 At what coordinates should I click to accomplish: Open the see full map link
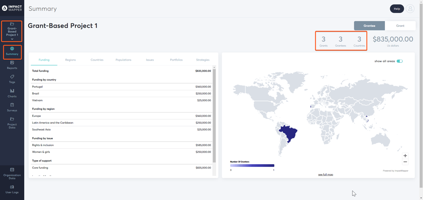pyautogui.click(x=325, y=175)
